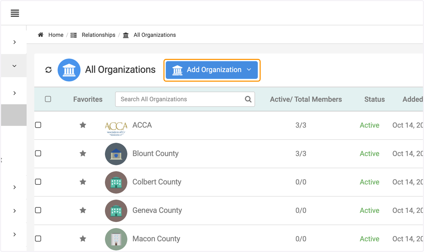Favorite ACCA with its star
The height and width of the screenshot is (252, 424).
(x=83, y=125)
